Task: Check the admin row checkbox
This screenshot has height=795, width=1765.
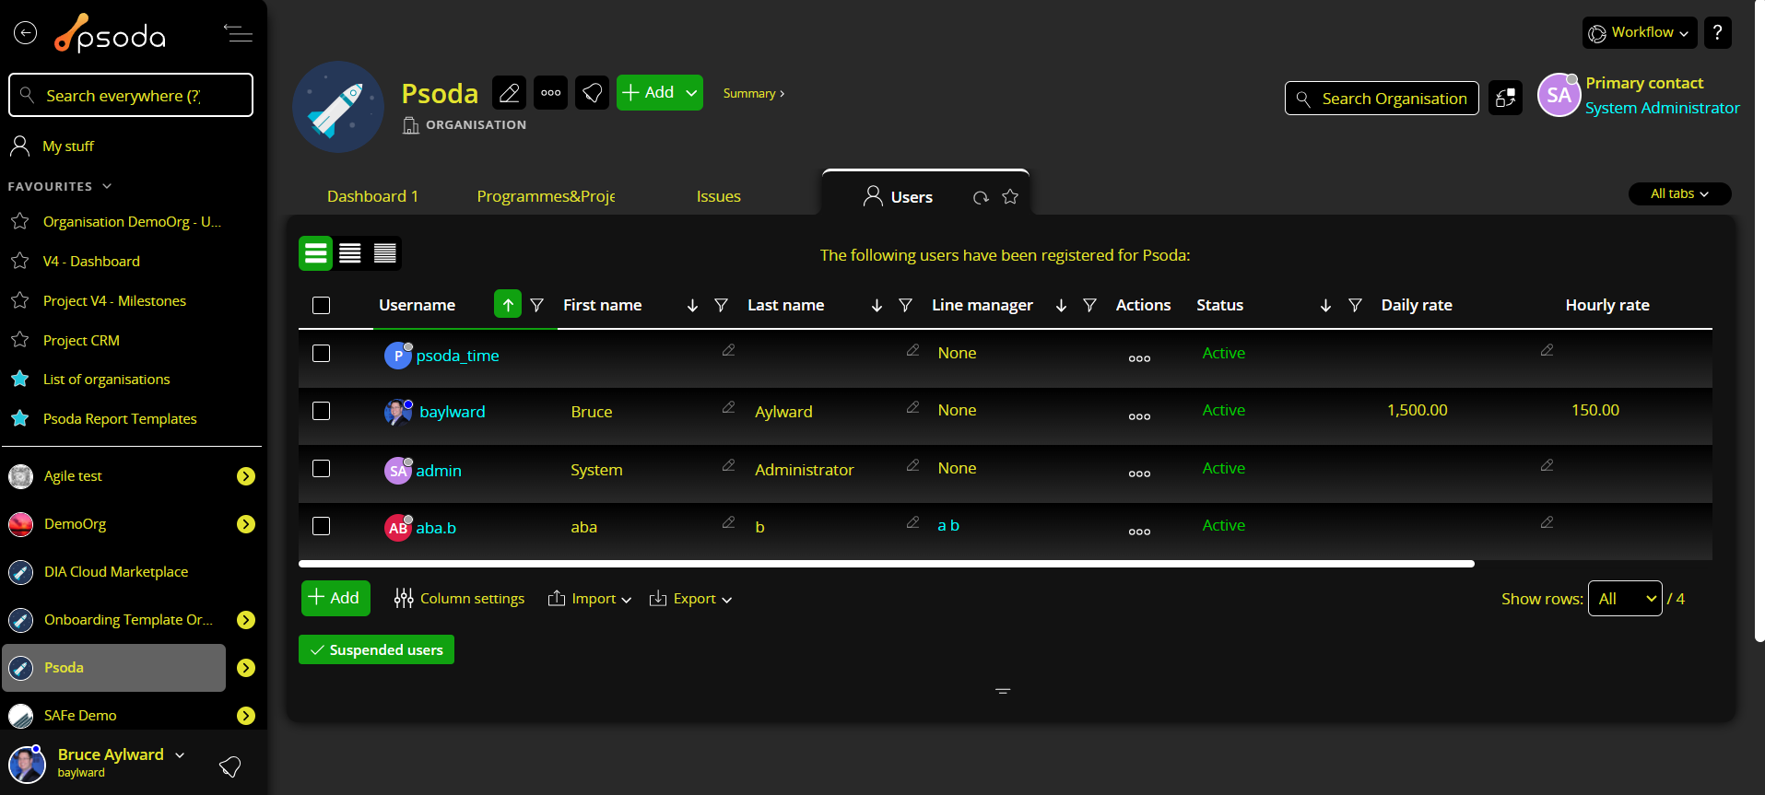Action: coord(321,469)
